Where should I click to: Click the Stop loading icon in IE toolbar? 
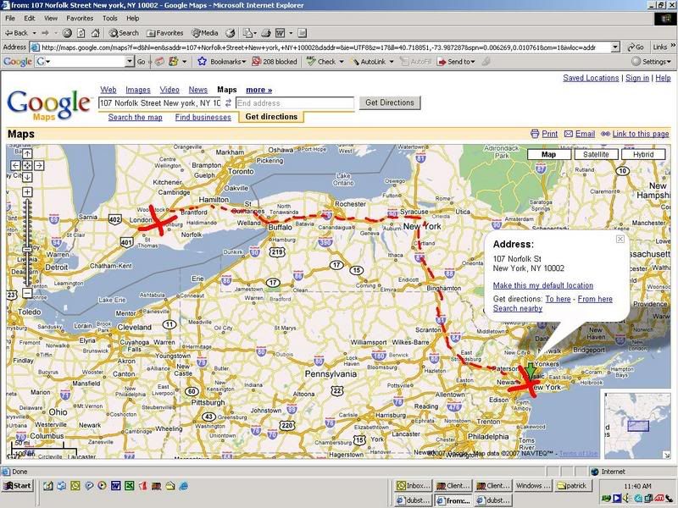(67, 33)
